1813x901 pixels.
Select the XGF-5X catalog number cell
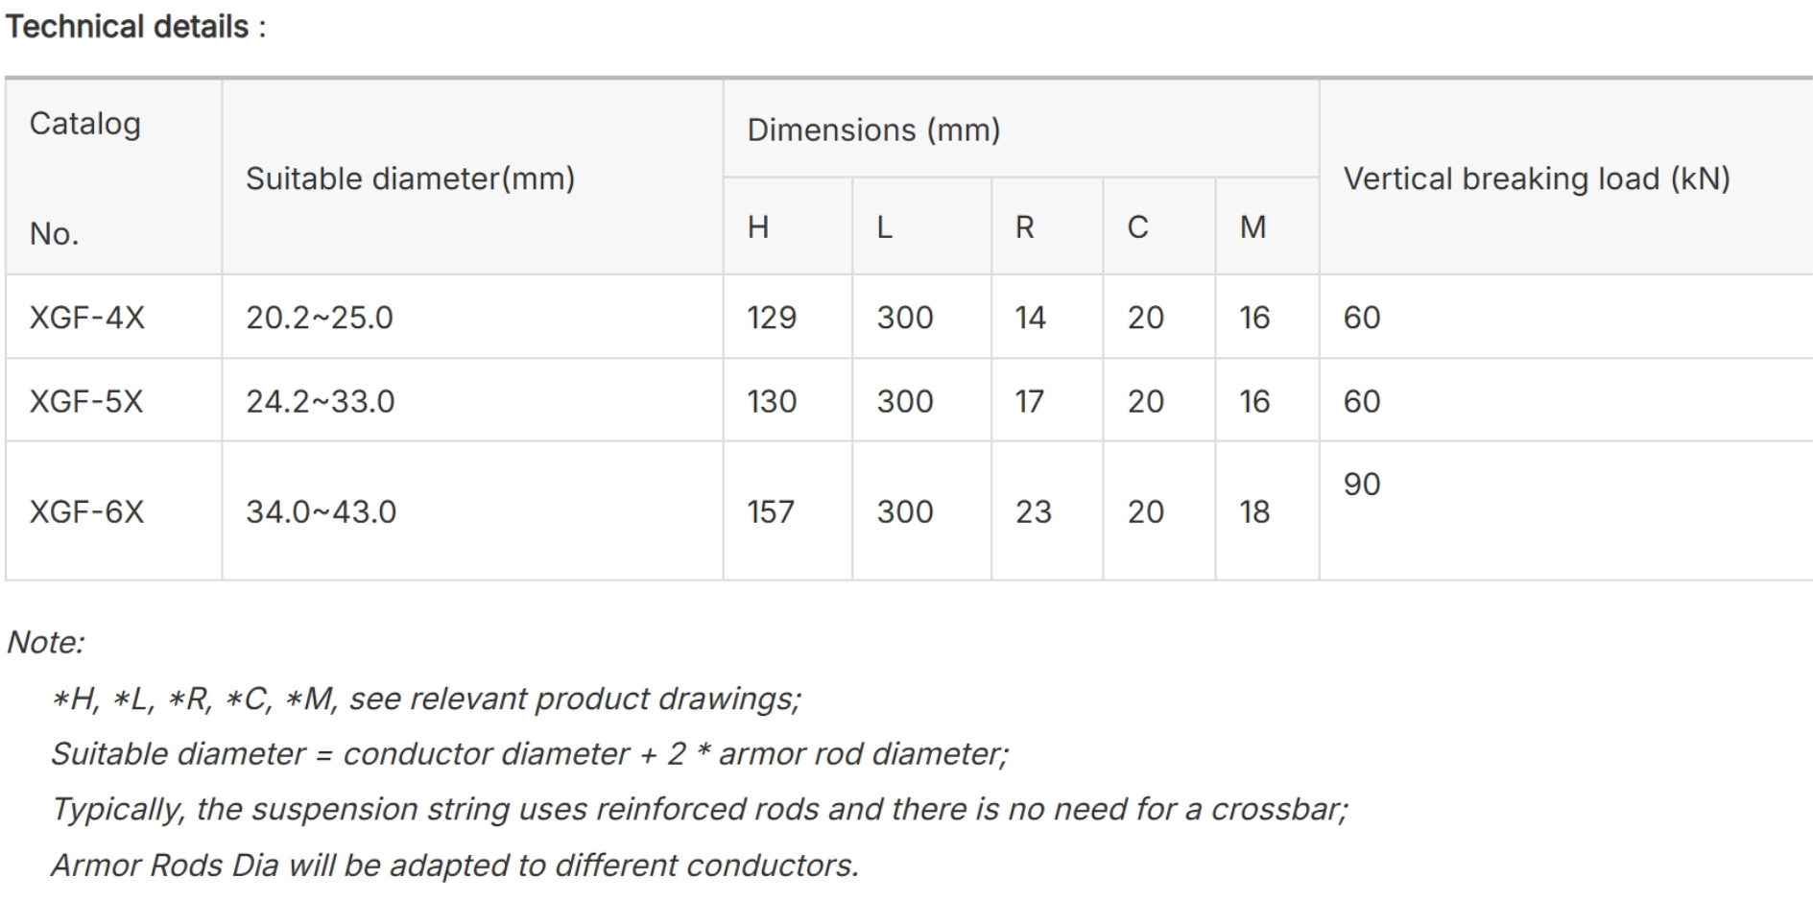[x=113, y=401]
